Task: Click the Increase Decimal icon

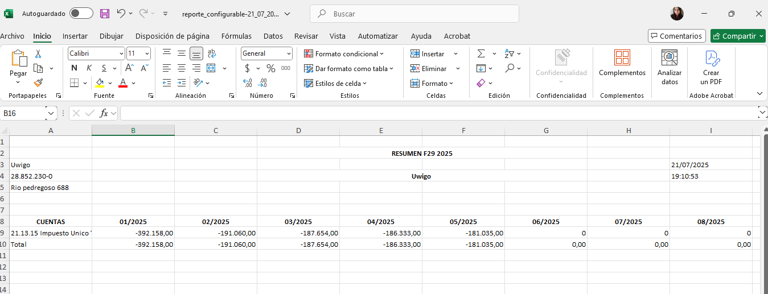Action: pyautogui.click(x=248, y=83)
